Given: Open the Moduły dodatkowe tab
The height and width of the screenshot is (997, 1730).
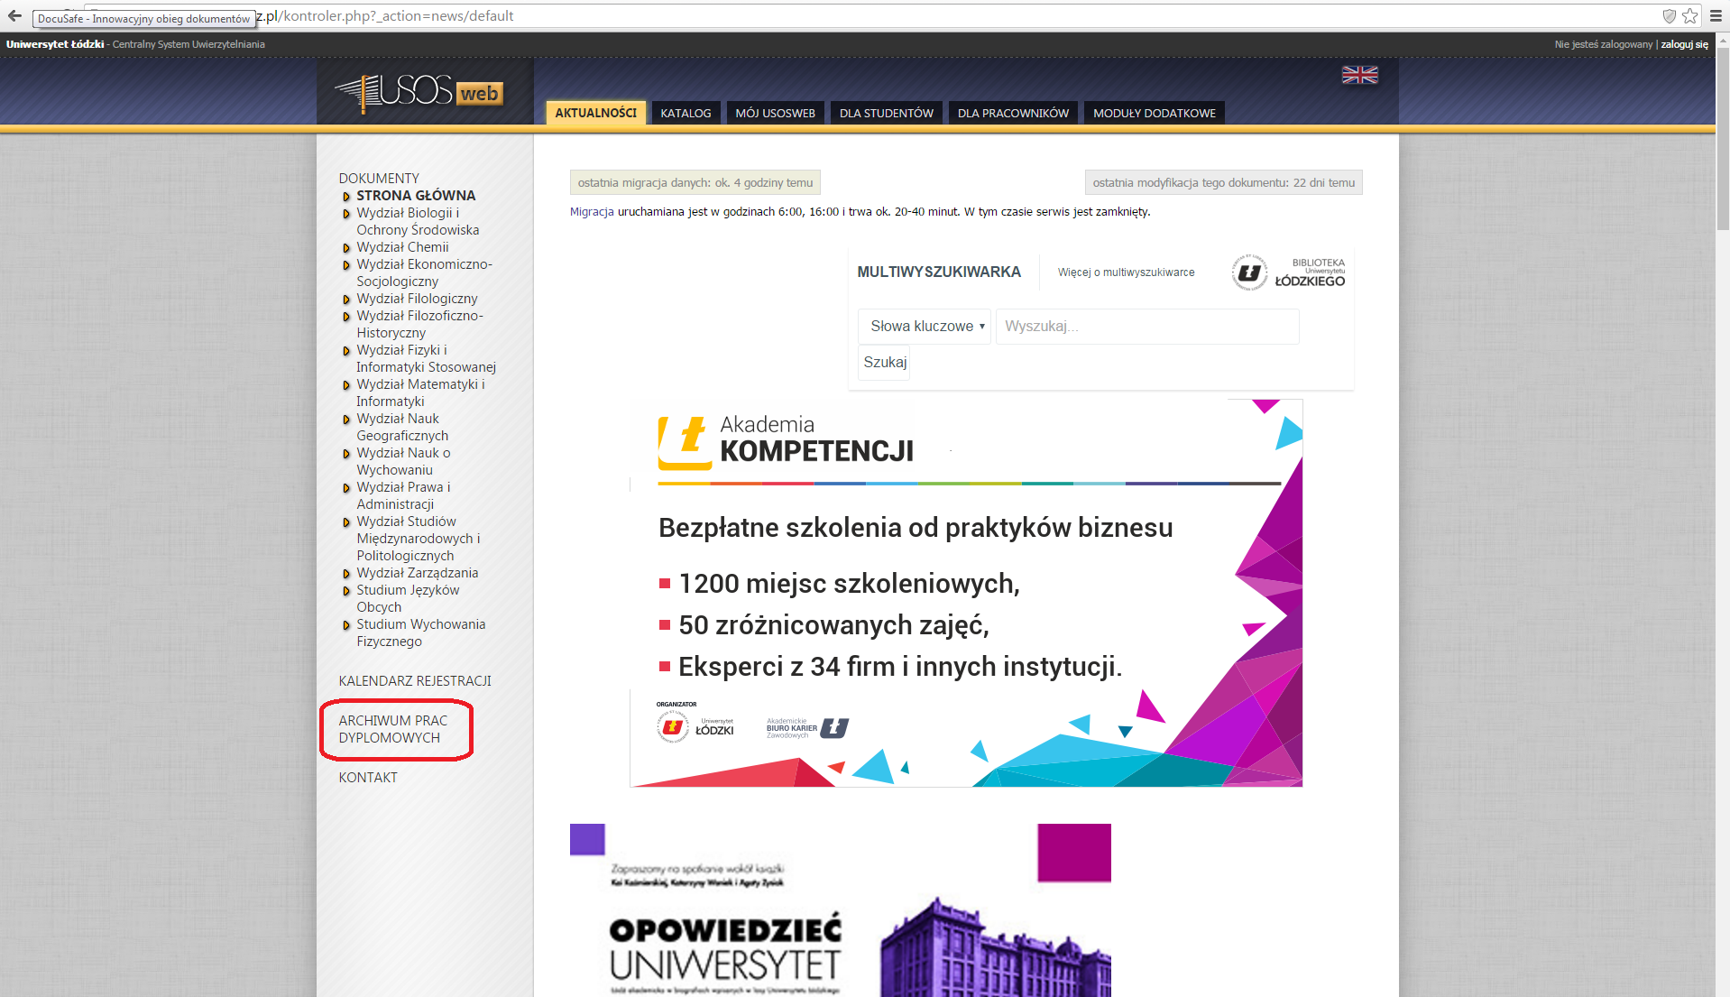Looking at the screenshot, I should point(1155,113).
